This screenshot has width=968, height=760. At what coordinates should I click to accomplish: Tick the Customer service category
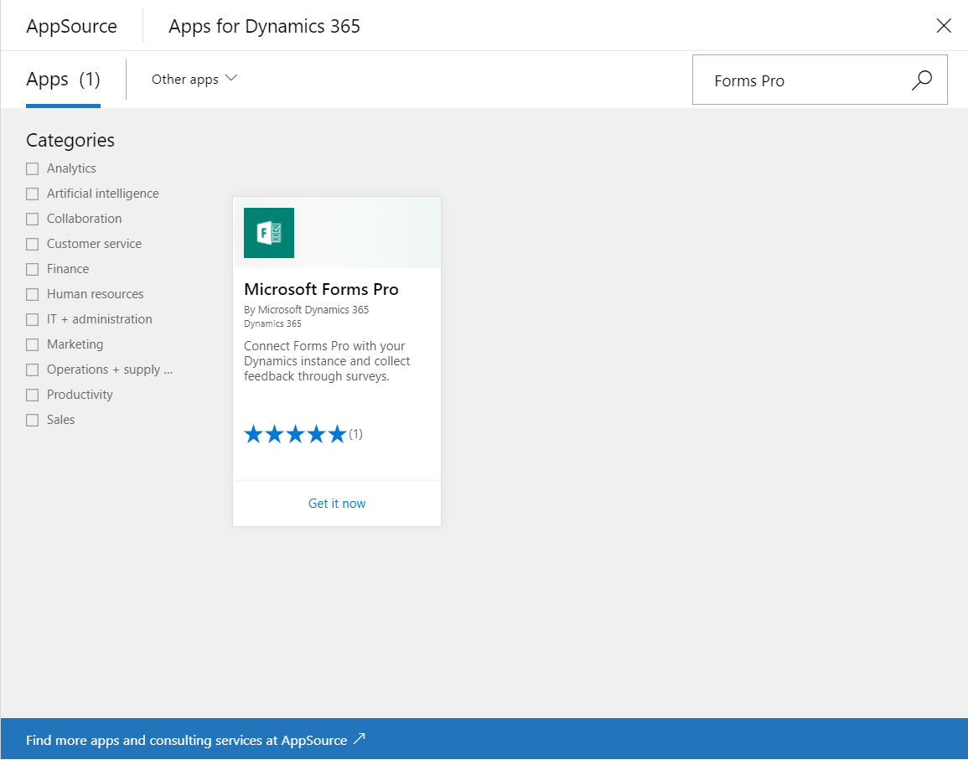32,244
